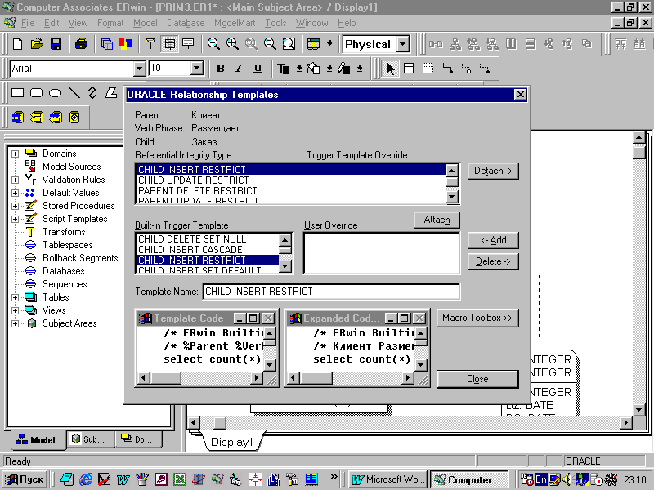The width and height of the screenshot is (654, 490).
Task: Expand the Stored Procedures tree node
Action: 15,206
